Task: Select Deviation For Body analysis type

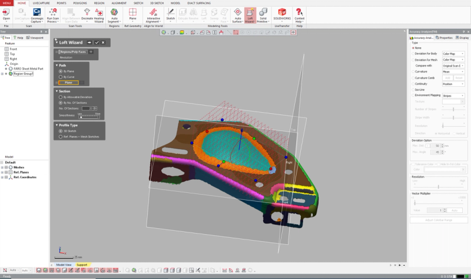Action: [x=413, y=54]
